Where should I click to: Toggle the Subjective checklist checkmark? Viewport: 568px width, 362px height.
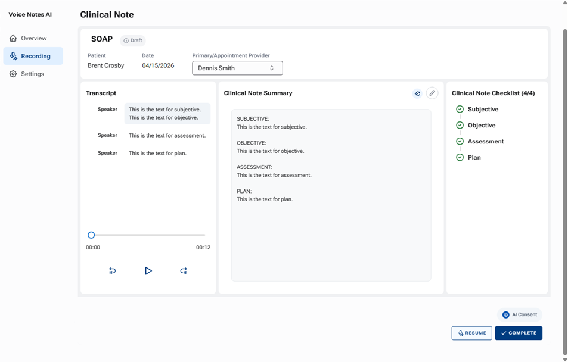tap(460, 110)
